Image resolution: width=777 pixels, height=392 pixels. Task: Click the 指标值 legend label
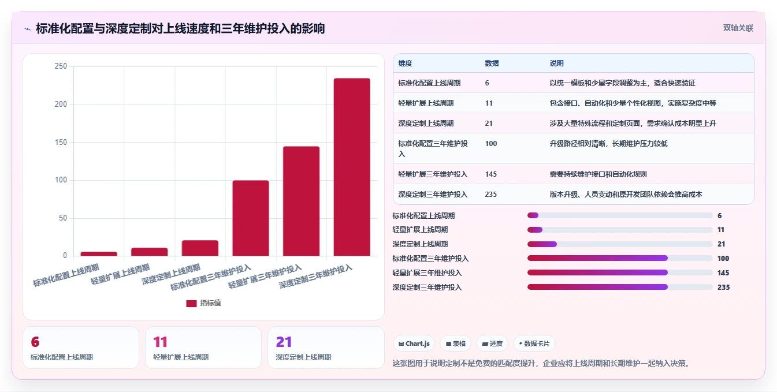(x=210, y=303)
